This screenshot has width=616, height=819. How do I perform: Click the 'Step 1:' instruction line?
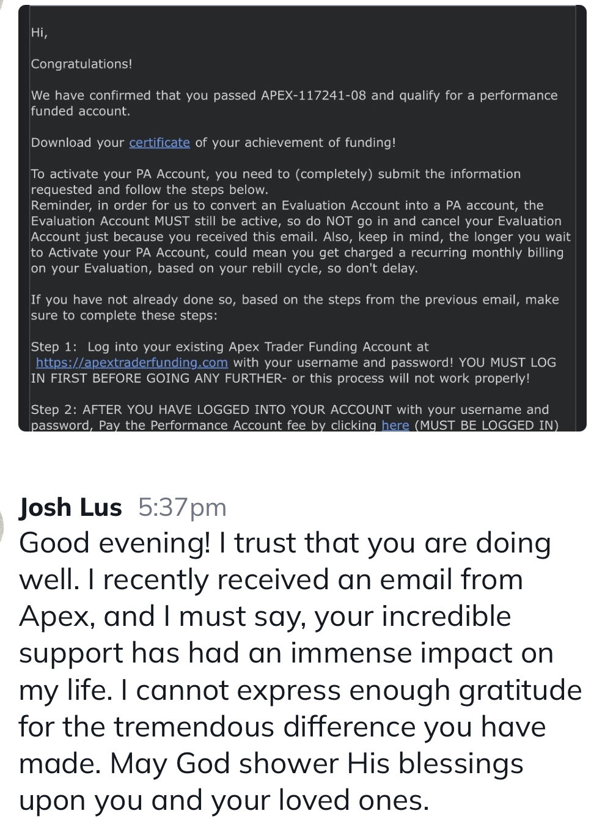click(x=230, y=347)
